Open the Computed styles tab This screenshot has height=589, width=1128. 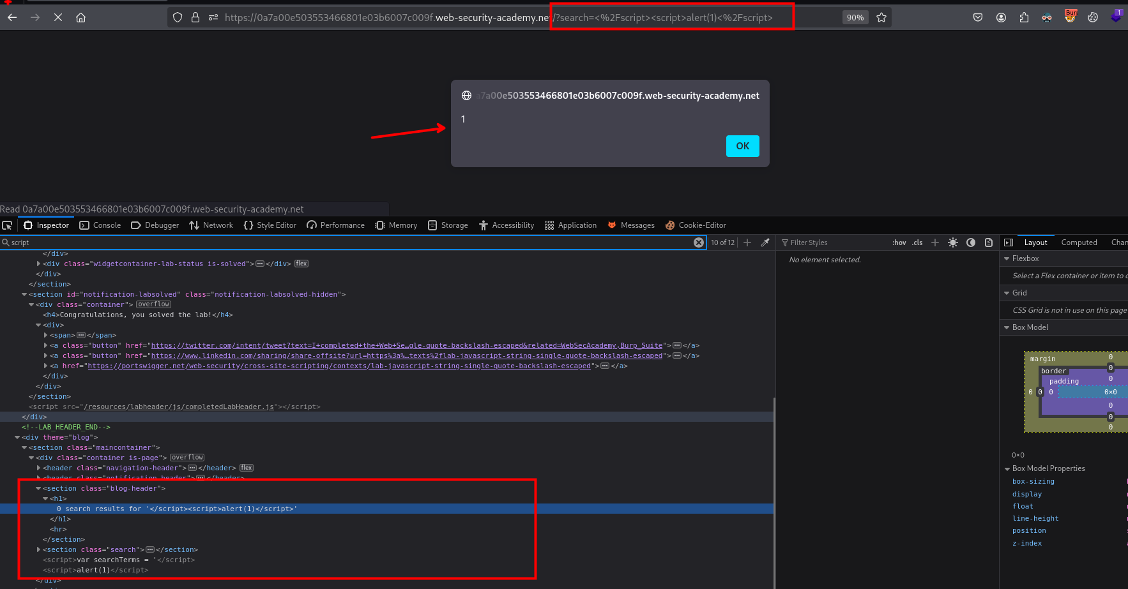point(1079,242)
